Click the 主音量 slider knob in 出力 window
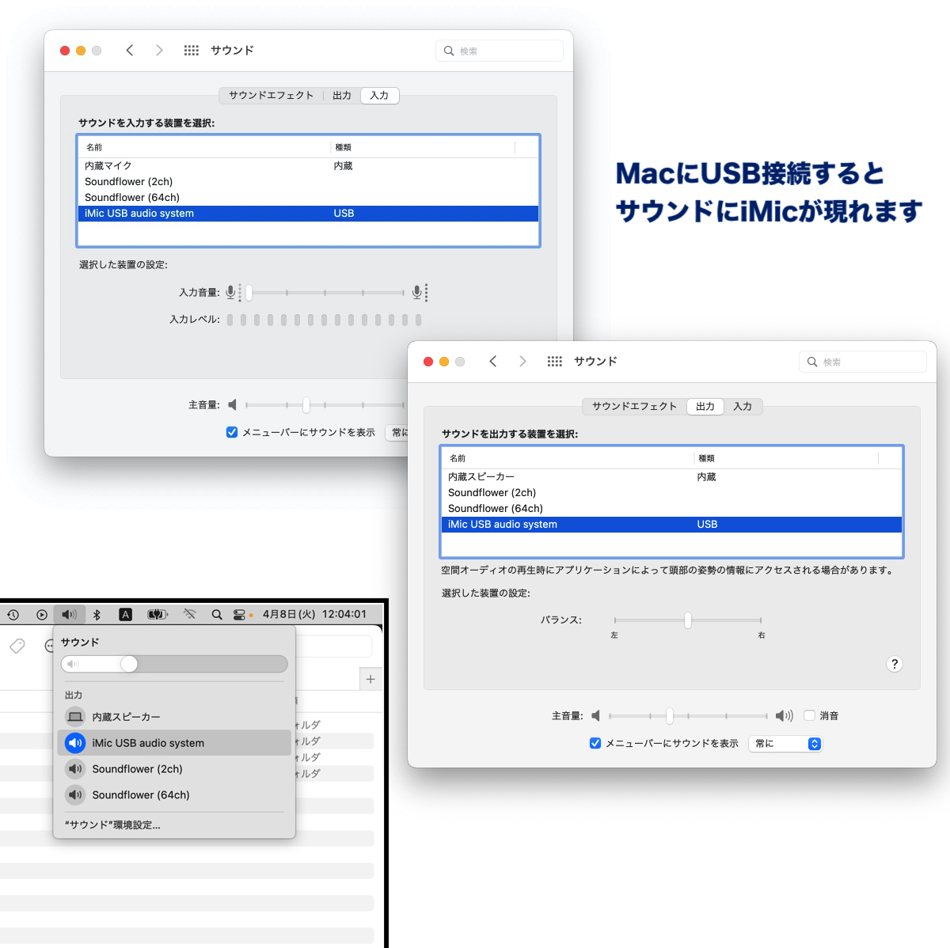The image size is (950, 948). coord(670,716)
